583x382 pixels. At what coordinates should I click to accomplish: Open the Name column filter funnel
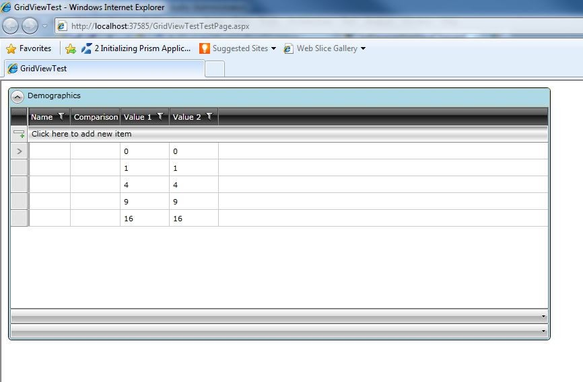(x=62, y=116)
